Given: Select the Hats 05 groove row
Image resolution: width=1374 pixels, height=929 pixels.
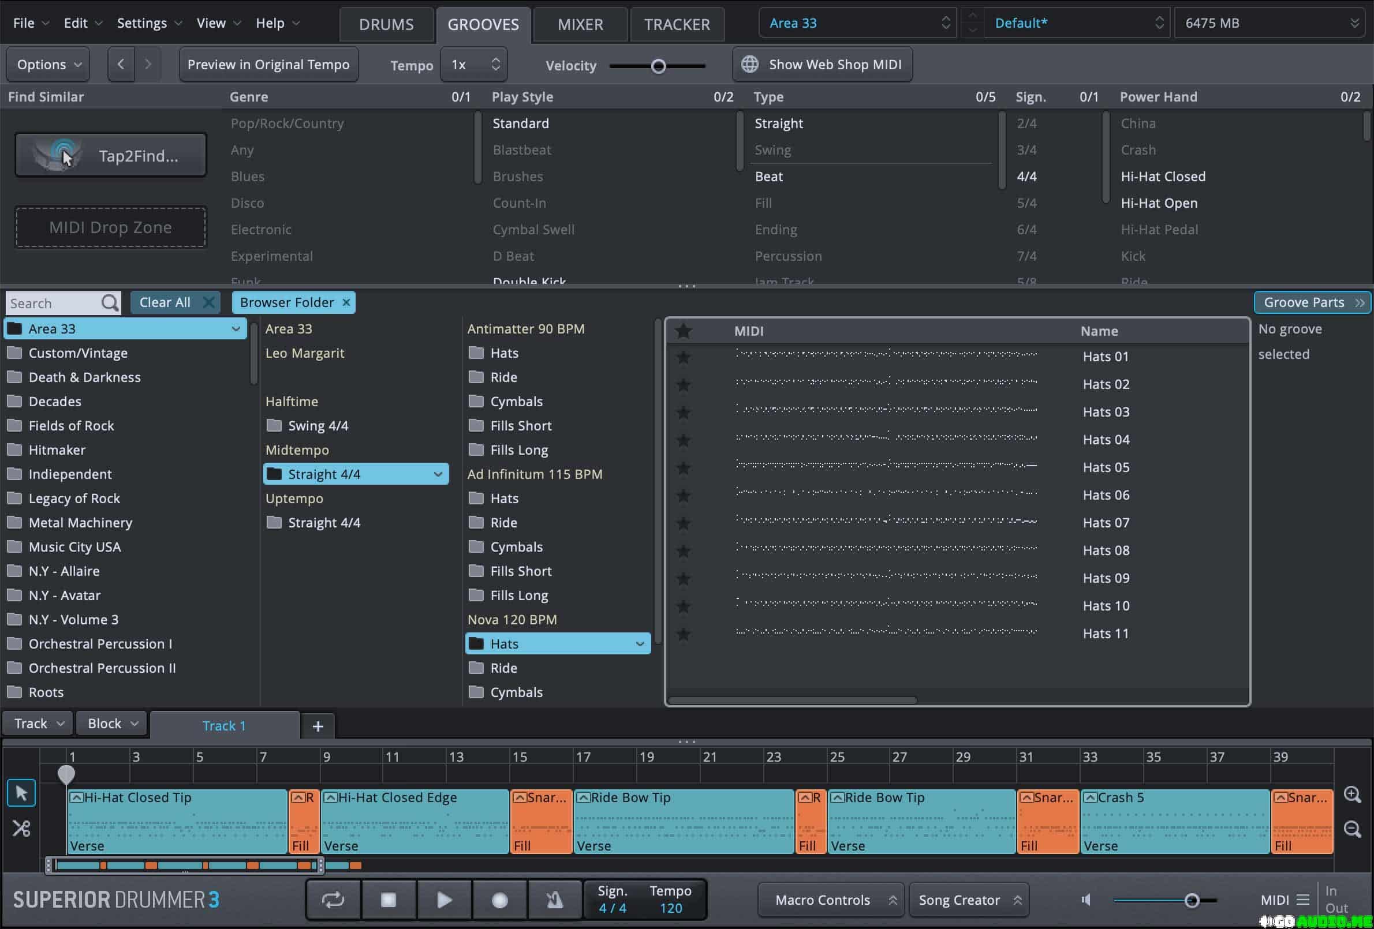Looking at the screenshot, I should tap(957, 467).
